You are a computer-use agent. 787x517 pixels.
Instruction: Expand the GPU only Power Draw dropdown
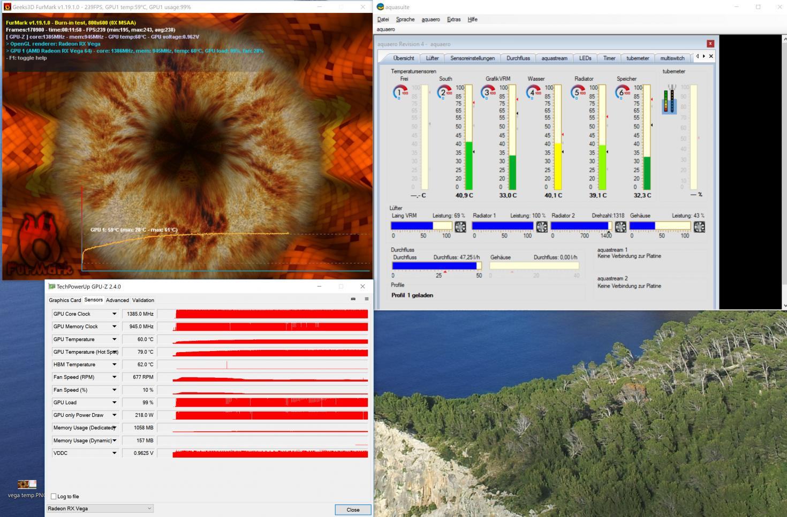[114, 415]
